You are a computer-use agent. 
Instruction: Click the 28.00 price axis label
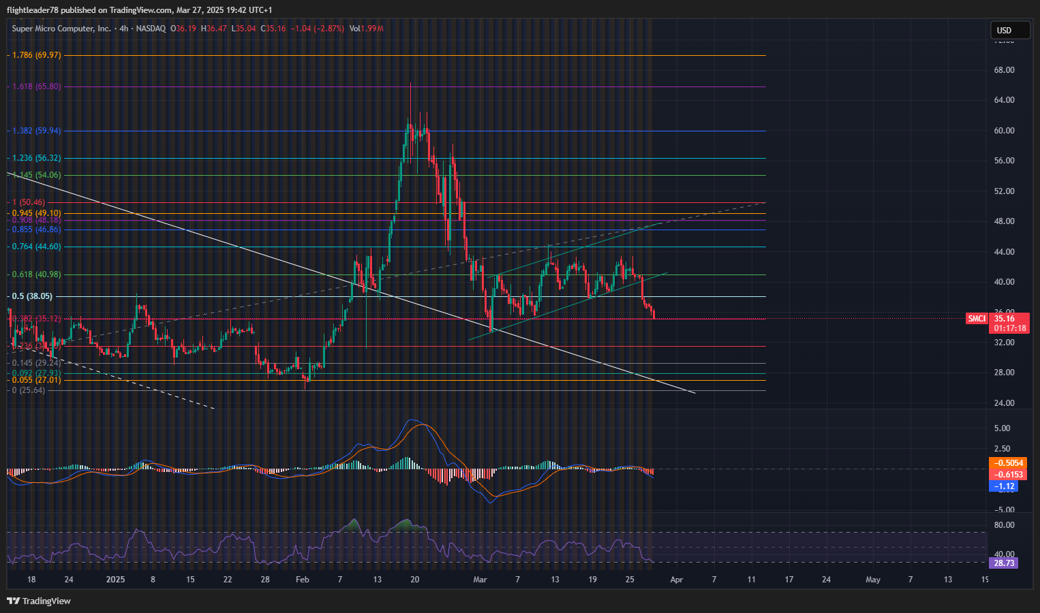(1005, 373)
